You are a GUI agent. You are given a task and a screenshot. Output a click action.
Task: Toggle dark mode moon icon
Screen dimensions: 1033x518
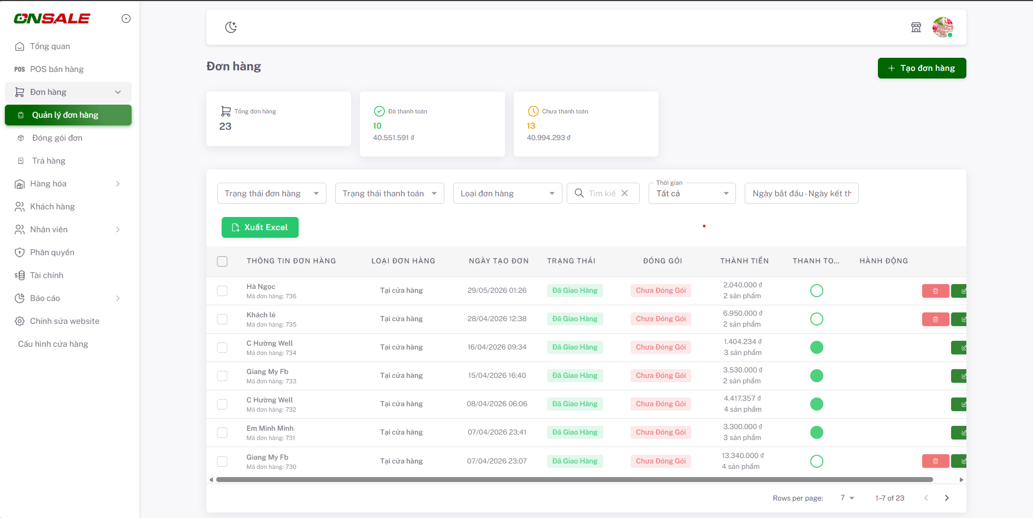coord(231,27)
